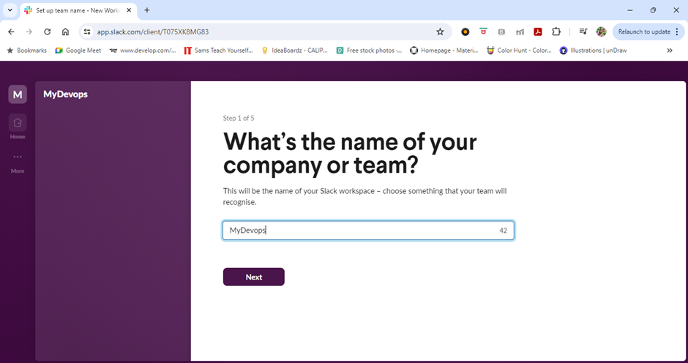Open the tab search dropdown arrow
The height and width of the screenshot is (363, 688).
click(x=10, y=10)
